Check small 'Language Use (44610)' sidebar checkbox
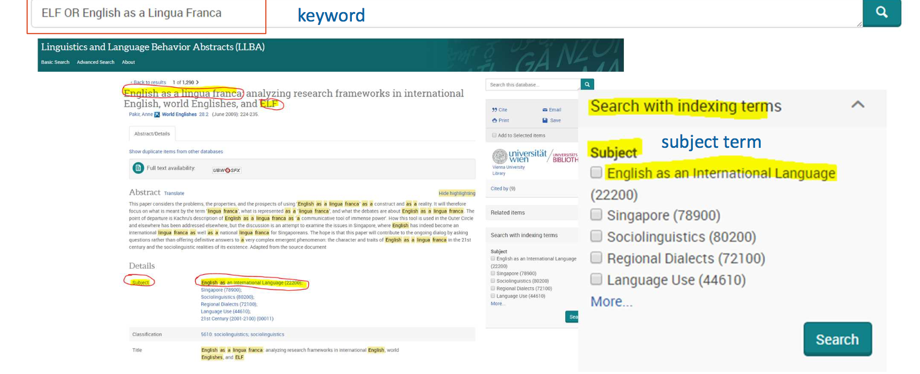This screenshot has width=920, height=374. pos(493,296)
